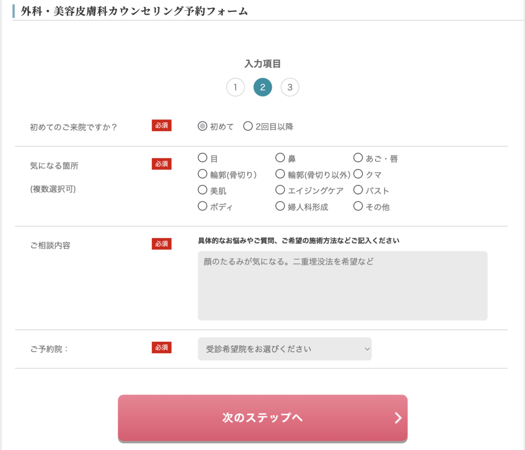Pick the クマ option
Screen dimensions: 525x450
tap(358, 174)
